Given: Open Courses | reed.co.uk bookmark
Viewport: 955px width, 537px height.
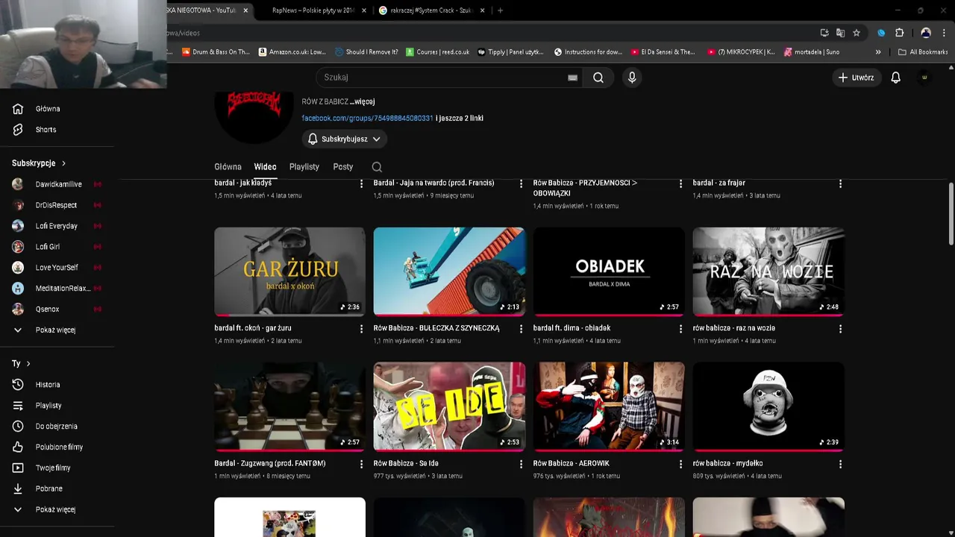Looking at the screenshot, I should tap(437, 52).
